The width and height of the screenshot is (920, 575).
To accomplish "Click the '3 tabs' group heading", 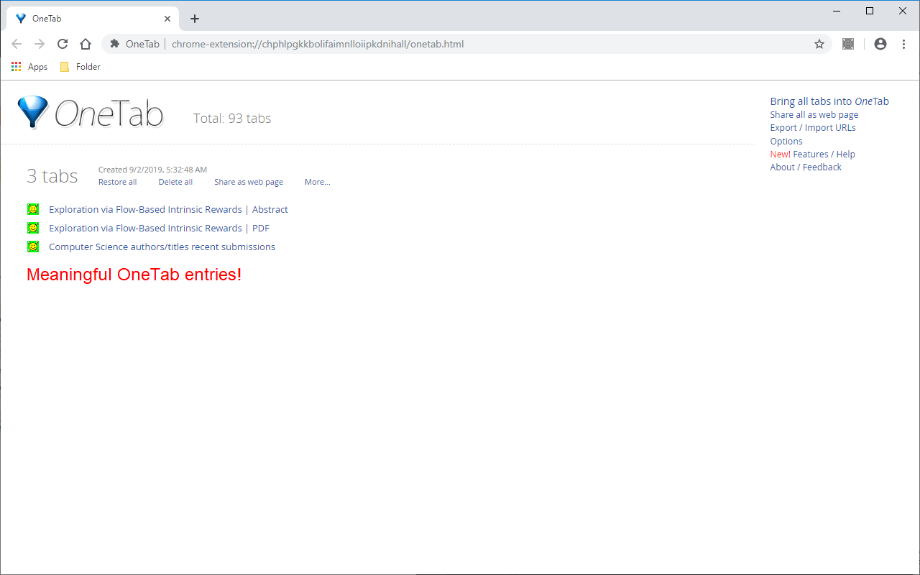I will 52,175.
